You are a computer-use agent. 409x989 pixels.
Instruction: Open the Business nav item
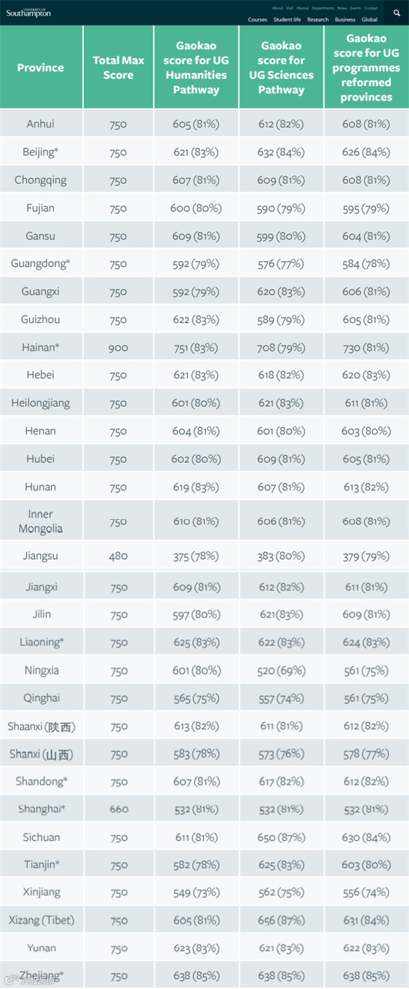pos(345,19)
